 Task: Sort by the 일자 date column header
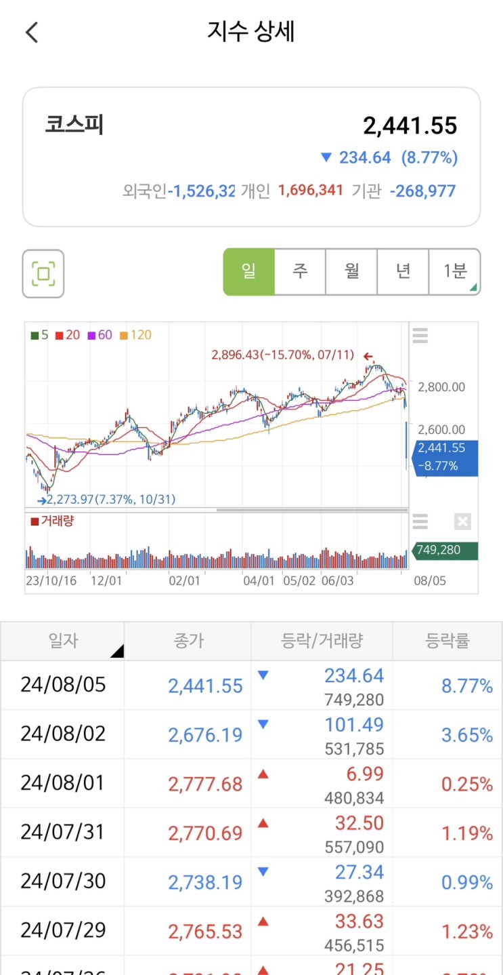(x=63, y=640)
